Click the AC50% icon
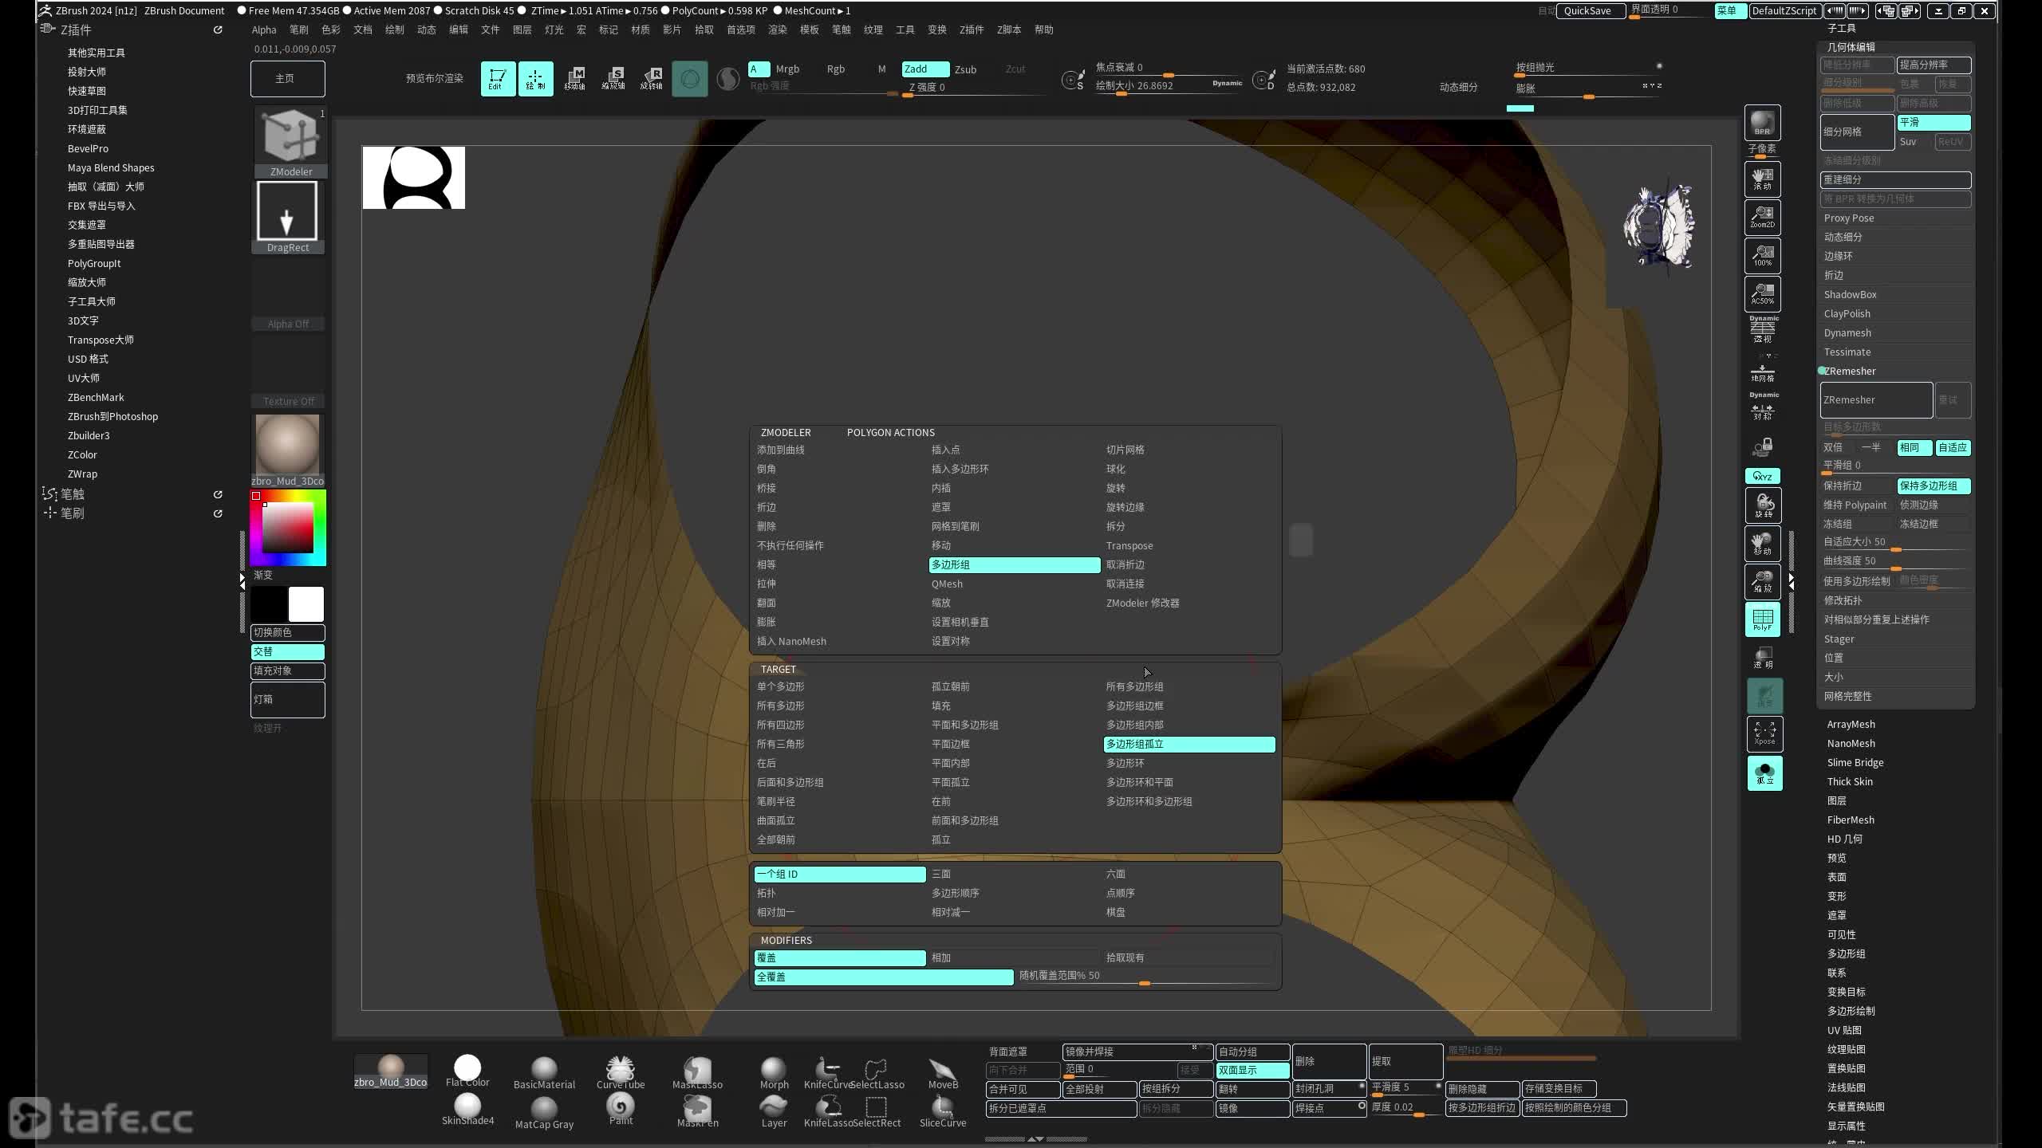 1762,294
